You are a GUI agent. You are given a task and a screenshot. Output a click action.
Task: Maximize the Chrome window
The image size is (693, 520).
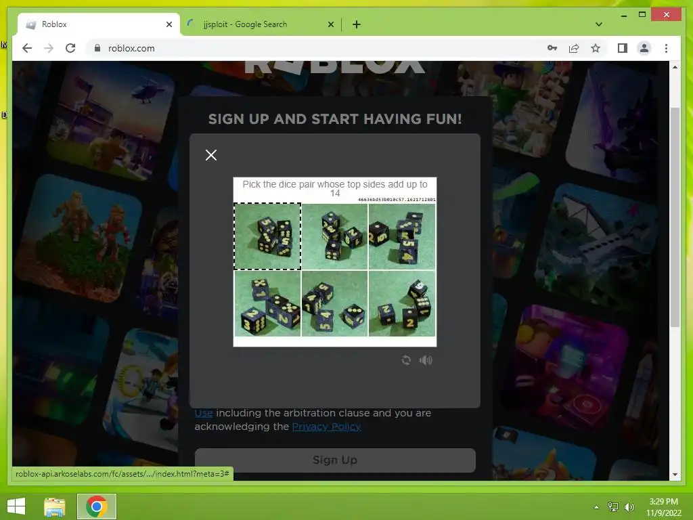642,15
